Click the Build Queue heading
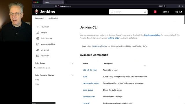Image resolution: width=185 pixels, height=104 pixels. tap(40, 63)
